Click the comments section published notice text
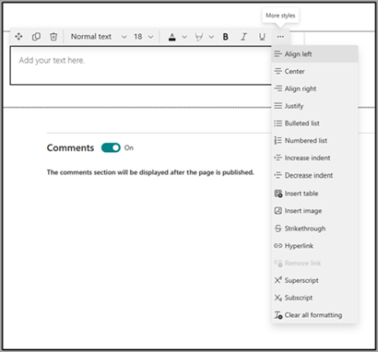The height and width of the screenshot is (352, 378). (x=150, y=172)
